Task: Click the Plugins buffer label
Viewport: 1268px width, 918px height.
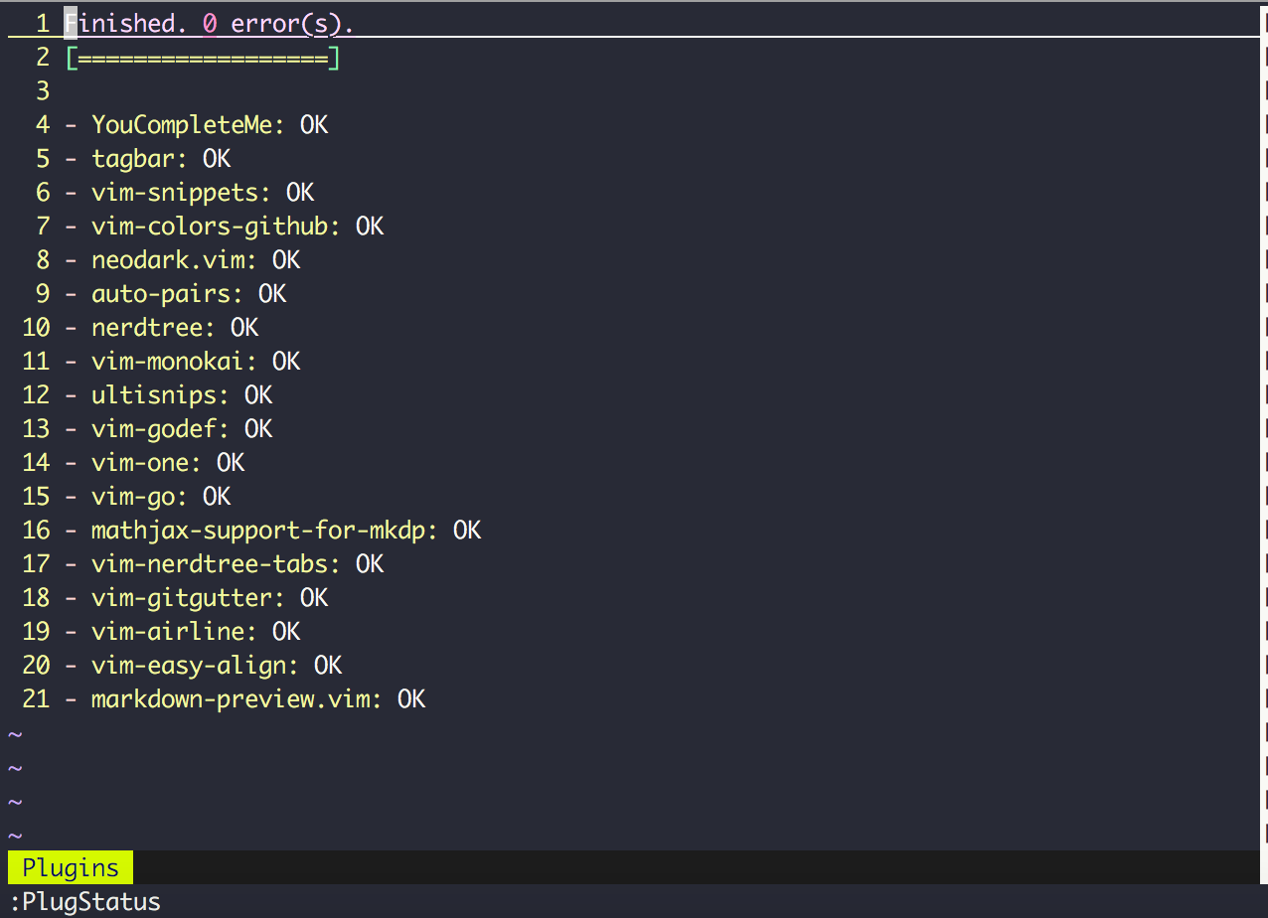Action: (70, 866)
